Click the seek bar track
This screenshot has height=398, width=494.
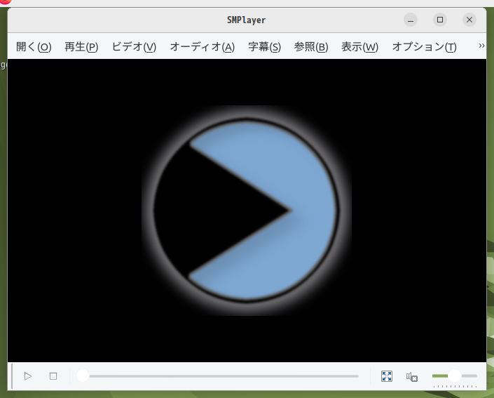pos(218,376)
